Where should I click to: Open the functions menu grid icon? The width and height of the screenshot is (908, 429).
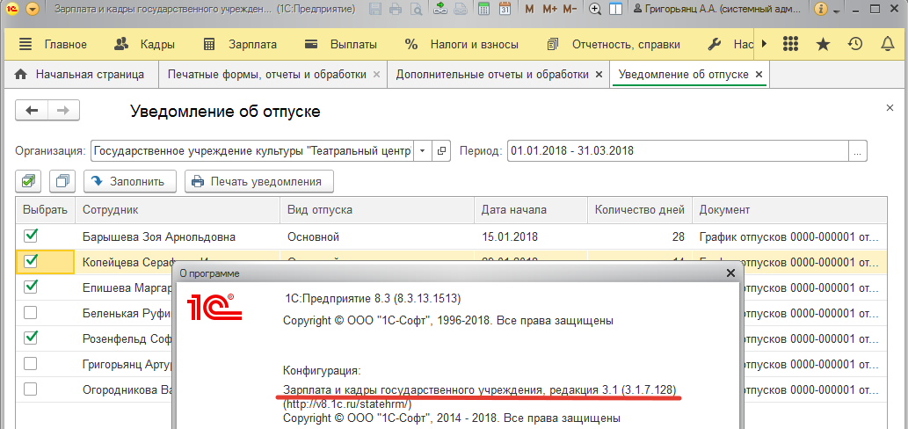[x=790, y=45]
